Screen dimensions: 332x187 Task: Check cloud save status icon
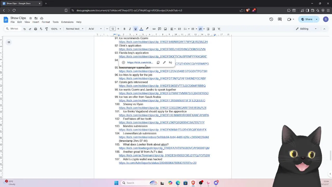click(x=41, y=18)
